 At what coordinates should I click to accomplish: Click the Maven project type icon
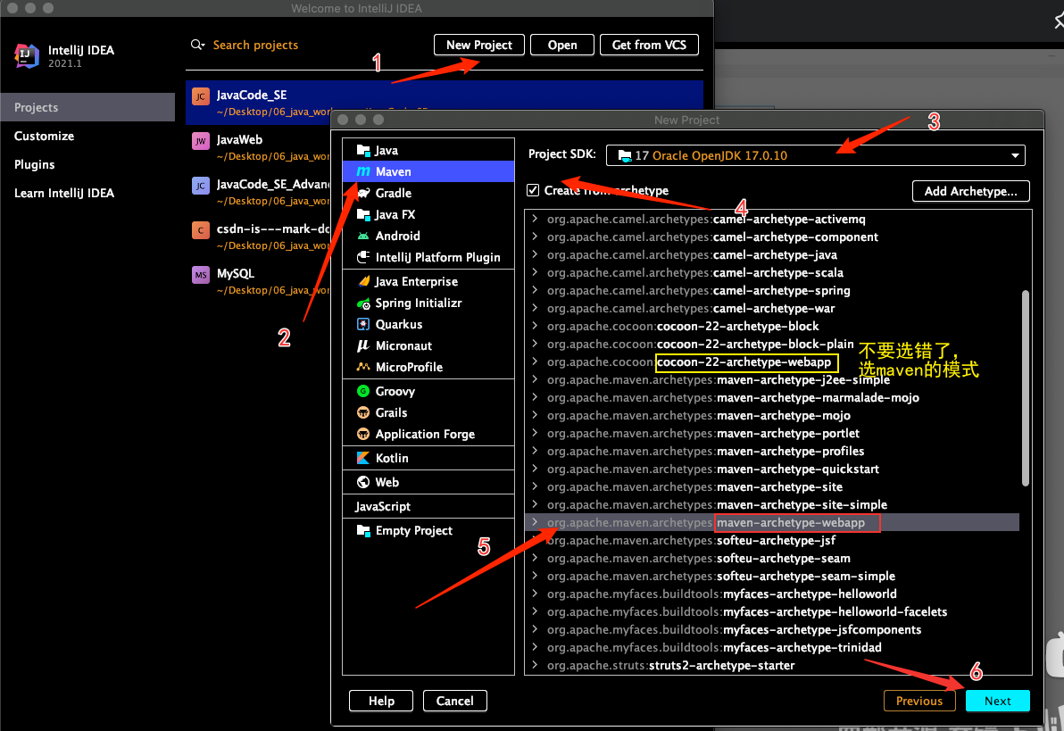click(x=363, y=171)
